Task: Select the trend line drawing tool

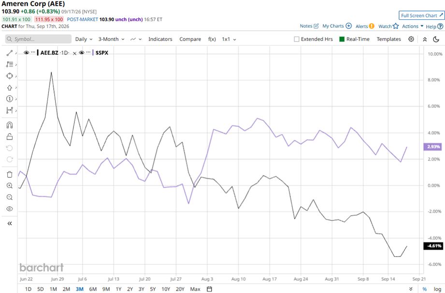Action: tap(10, 53)
